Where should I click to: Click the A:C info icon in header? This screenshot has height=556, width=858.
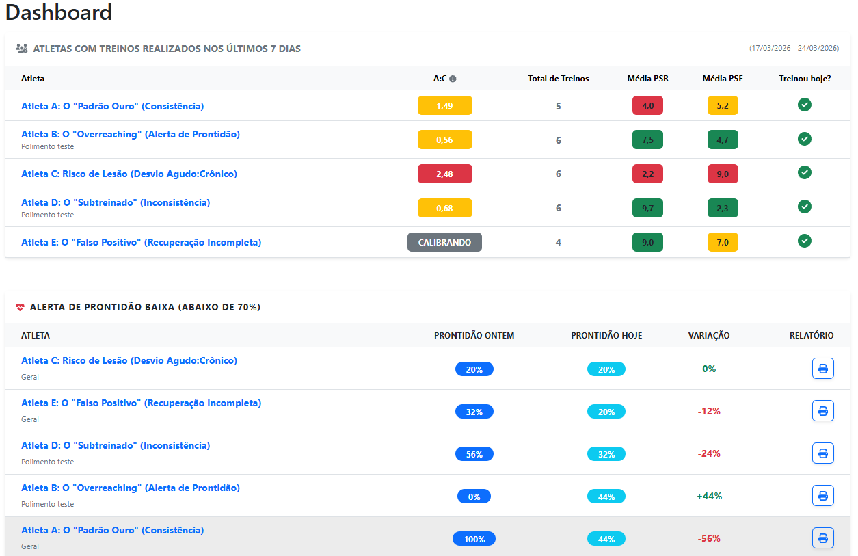pyautogui.click(x=453, y=79)
